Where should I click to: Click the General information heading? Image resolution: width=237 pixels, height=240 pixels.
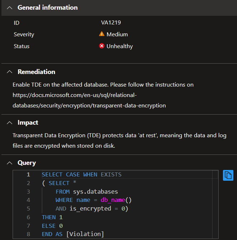coord(48,8)
